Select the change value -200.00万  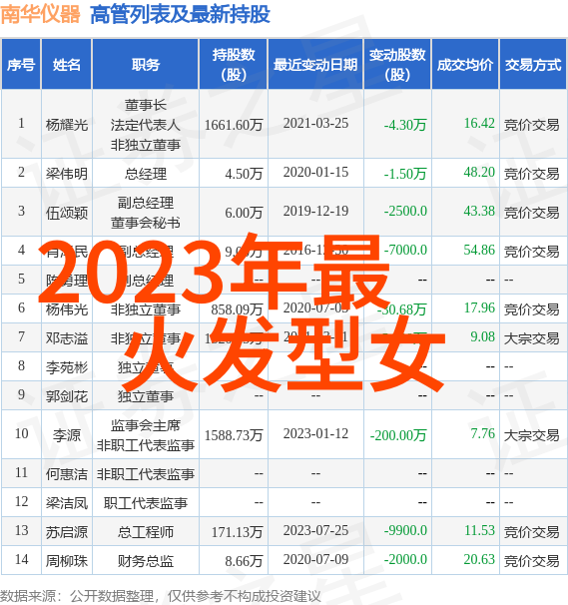[398, 435]
